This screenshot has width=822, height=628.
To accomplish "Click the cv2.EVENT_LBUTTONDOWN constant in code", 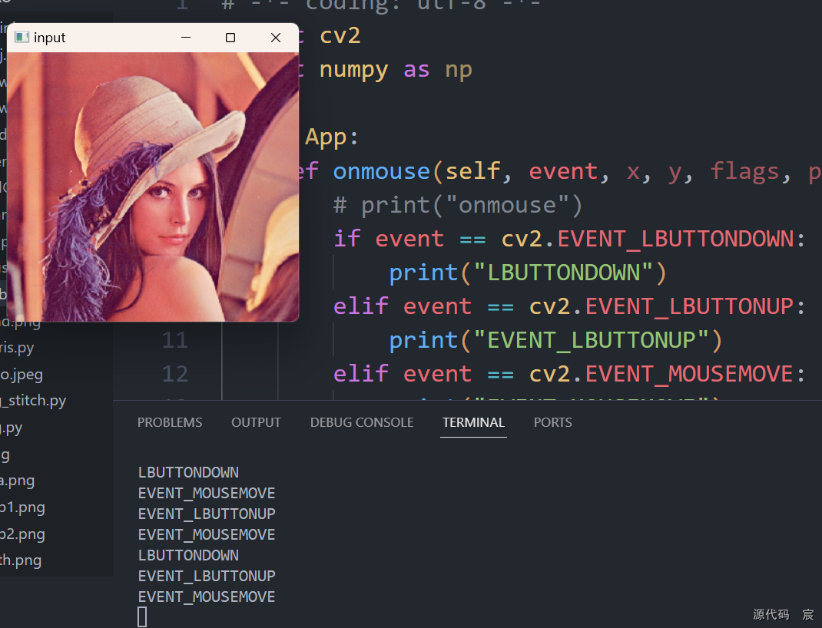I will pos(648,239).
